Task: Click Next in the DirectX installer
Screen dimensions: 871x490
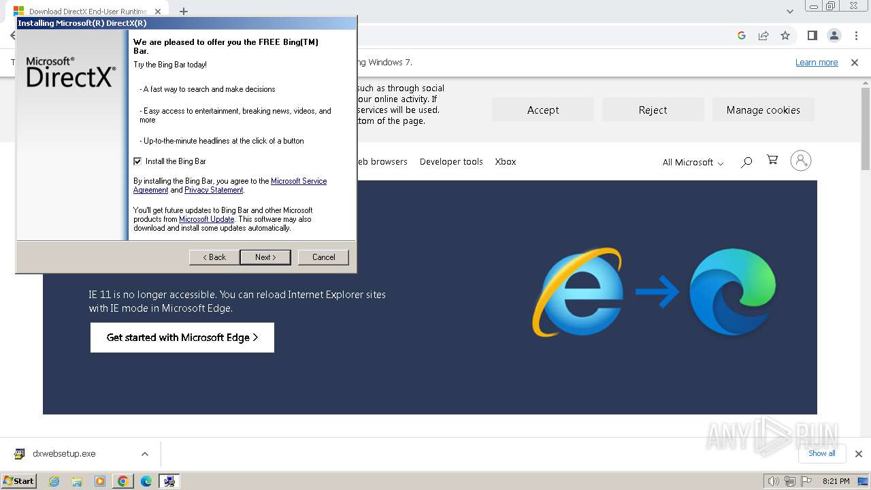Action: click(x=265, y=257)
